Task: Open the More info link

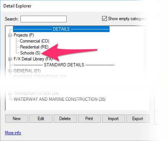Action: click(x=13, y=133)
